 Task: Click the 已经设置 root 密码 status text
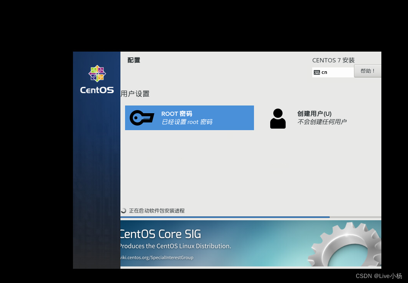(x=187, y=122)
